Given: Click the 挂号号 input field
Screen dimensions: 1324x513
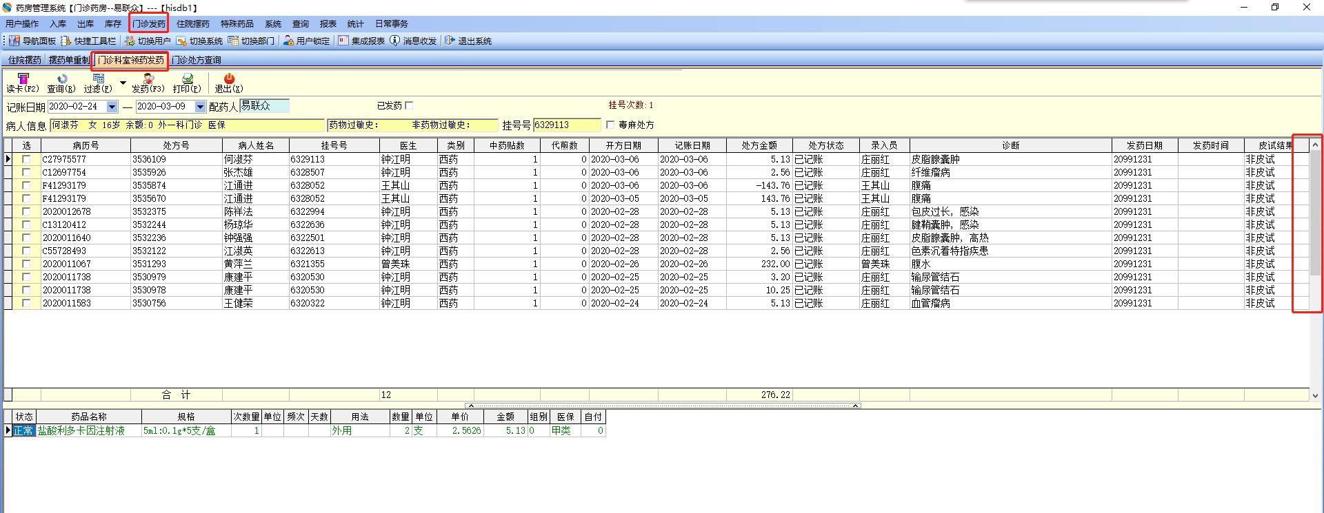Looking at the screenshot, I should point(567,125).
